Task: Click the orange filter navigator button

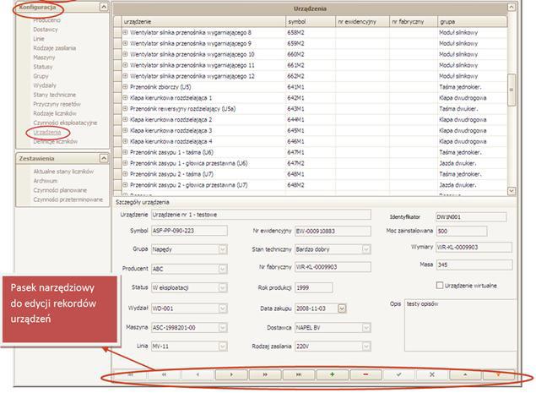Action: 498,374
